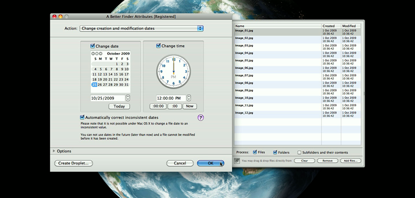
Task: Select Image_06.jpg in file list
Action: coord(297,70)
